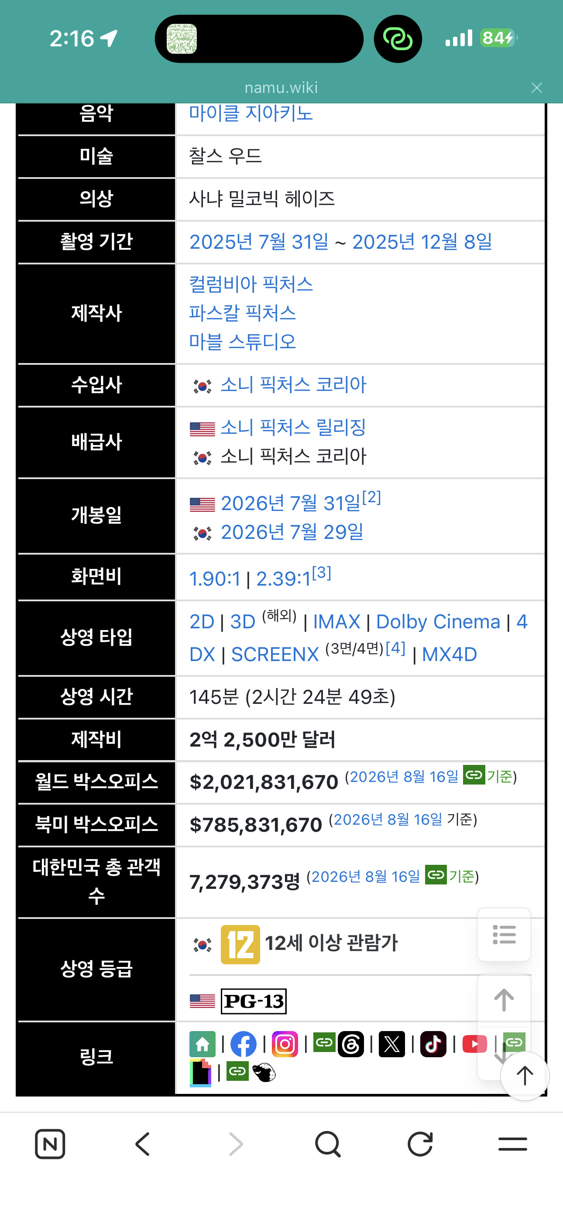The width and height of the screenshot is (563, 1220).
Task: Open 소니 픽처스 코리아 link in 수입사 row
Action: pyautogui.click(x=293, y=385)
